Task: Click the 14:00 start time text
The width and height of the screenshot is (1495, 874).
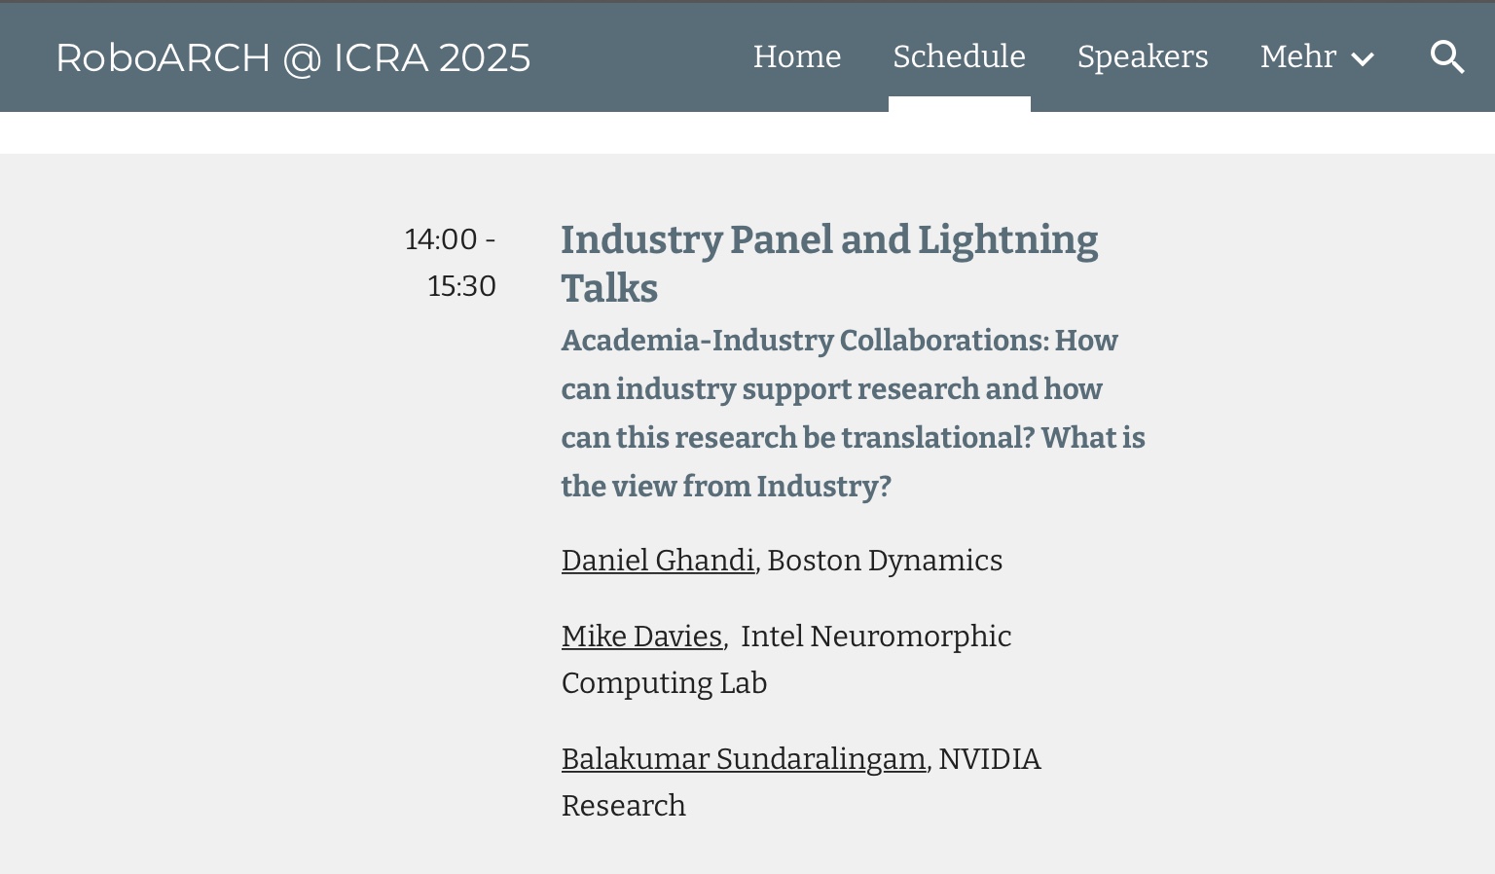Action: 441,239
